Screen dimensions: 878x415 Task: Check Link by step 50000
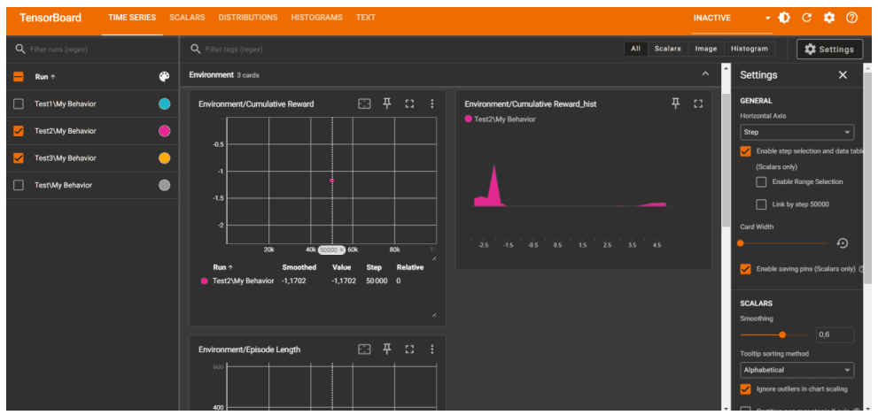[x=761, y=204]
